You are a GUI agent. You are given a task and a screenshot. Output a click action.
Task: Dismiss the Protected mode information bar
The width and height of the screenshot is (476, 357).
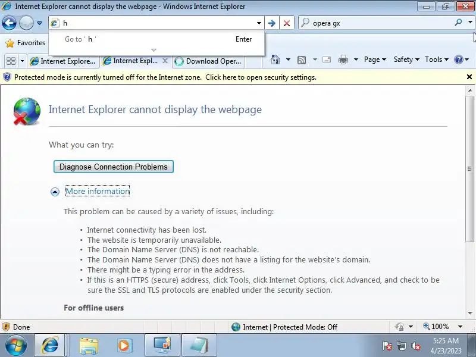tap(469, 77)
